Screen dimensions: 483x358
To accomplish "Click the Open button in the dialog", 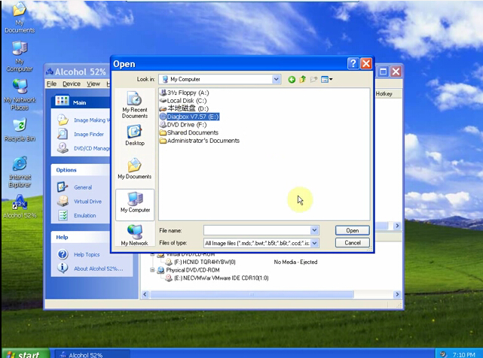I will pos(353,230).
